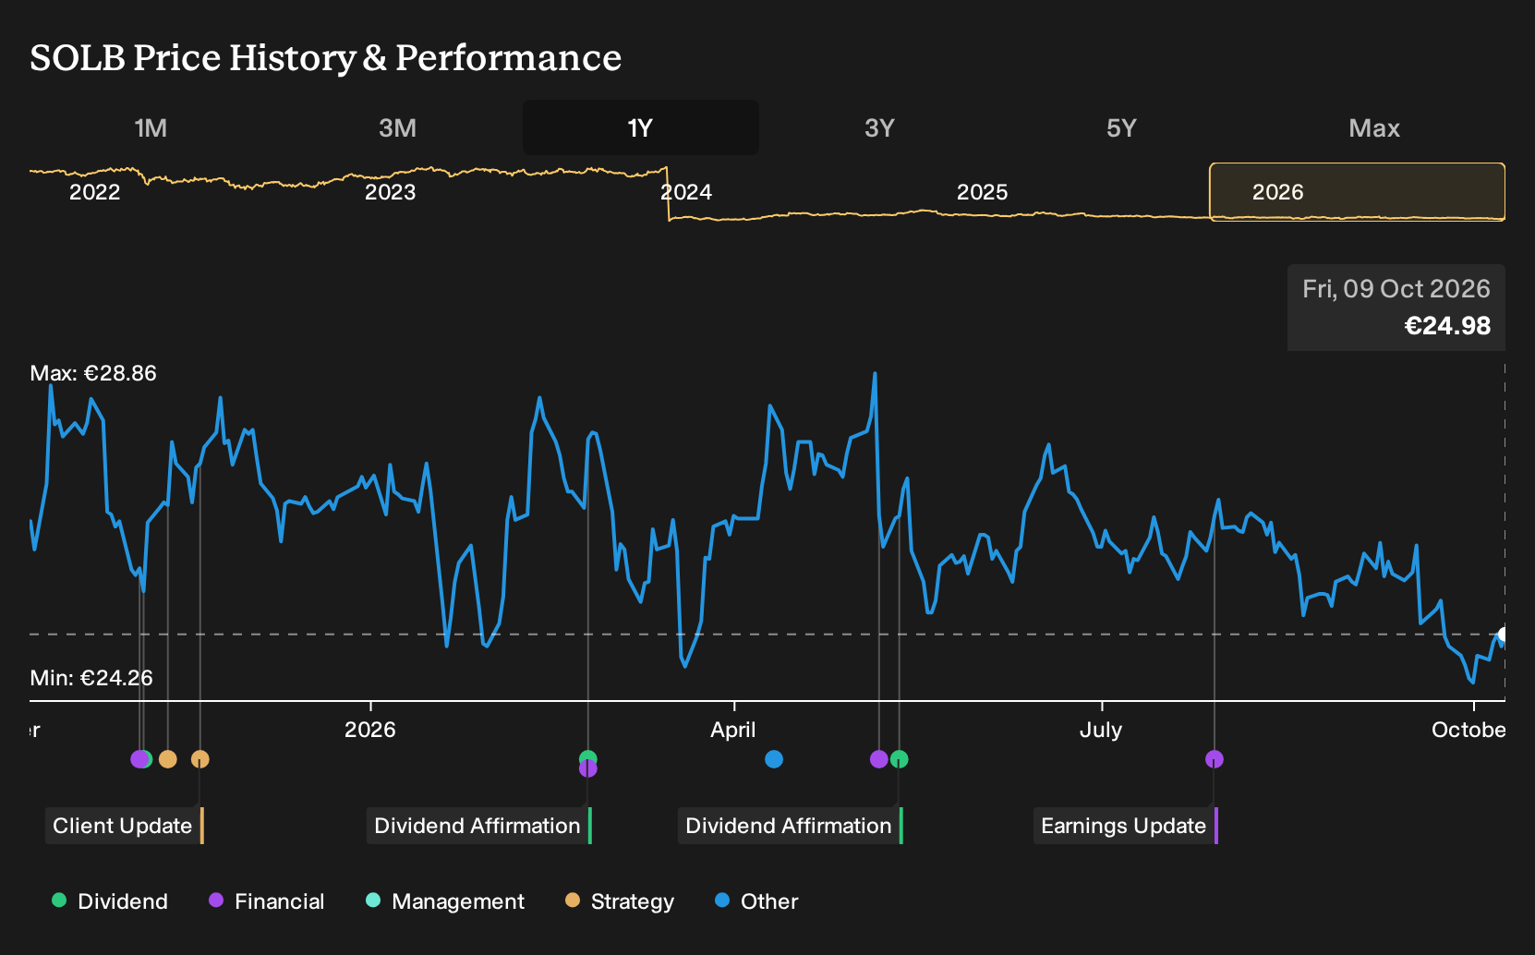Click the €24.98 price value
Screen dimensions: 1535x955
tap(1447, 326)
